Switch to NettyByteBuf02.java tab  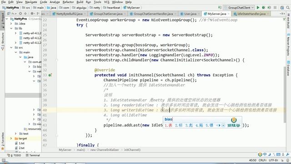69,14
